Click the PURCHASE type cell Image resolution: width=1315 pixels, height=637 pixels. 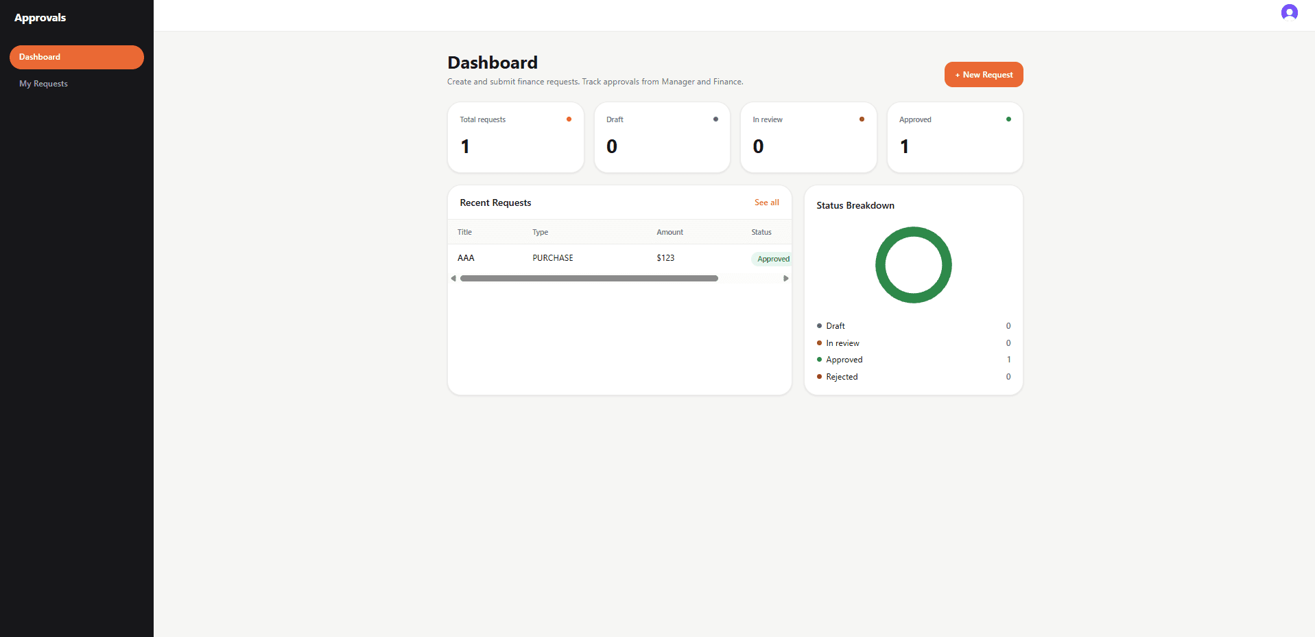pyautogui.click(x=553, y=258)
